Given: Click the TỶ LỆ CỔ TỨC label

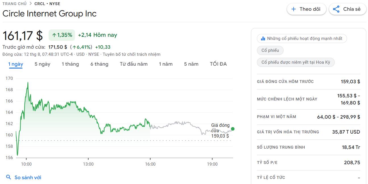Looking at the screenshot, I should point(271,177).
